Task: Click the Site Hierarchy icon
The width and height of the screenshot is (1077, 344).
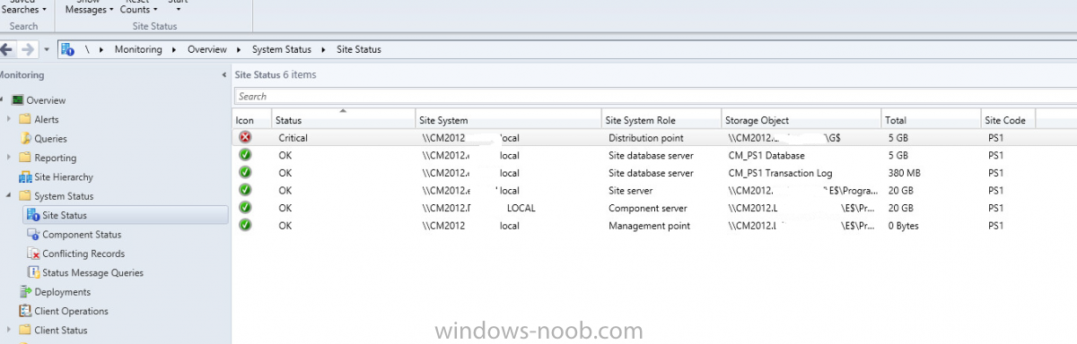Action: click(25, 177)
